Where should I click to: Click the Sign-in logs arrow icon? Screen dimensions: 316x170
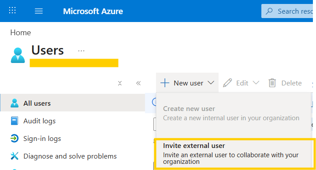click(15, 139)
